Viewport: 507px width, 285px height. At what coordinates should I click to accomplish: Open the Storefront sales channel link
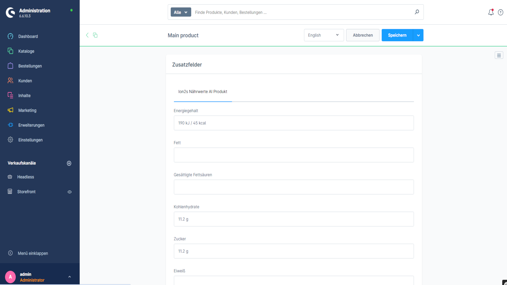point(26,192)
